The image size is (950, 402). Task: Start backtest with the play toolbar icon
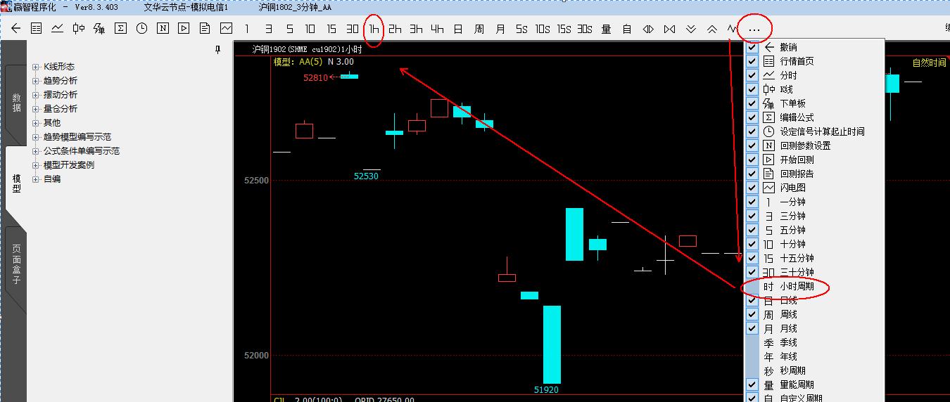pos(184,29)
